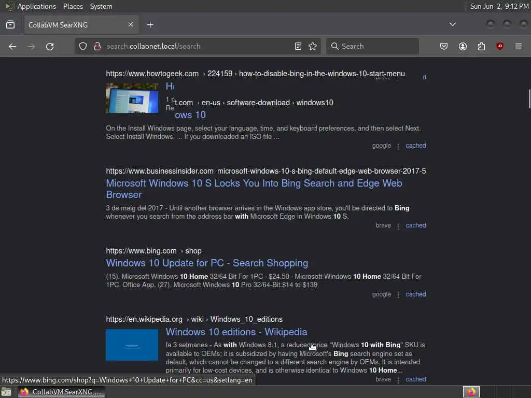
Task: Open Firefox View icon beside tabs
Action: coord(10,25)
